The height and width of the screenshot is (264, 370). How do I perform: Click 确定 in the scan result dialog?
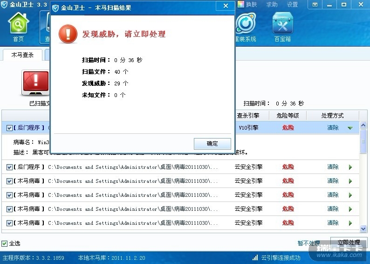[x=212, y=144]
